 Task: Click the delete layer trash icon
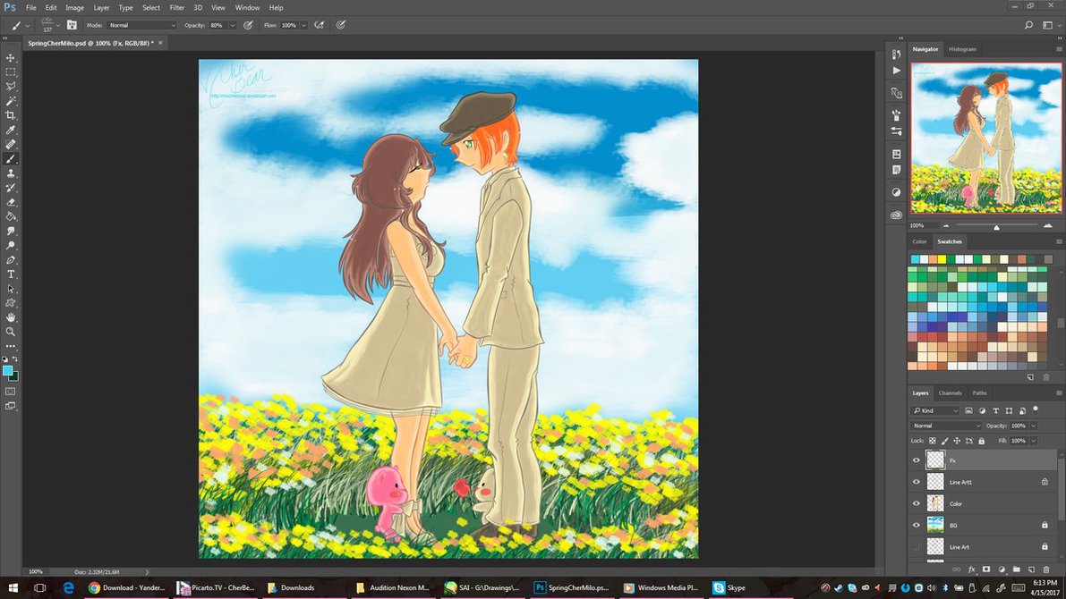point(1046,569)
